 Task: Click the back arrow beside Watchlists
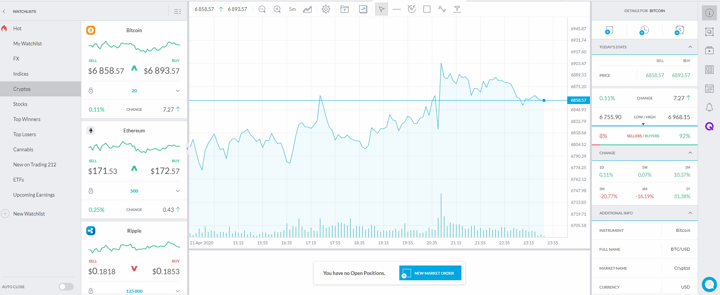4,11
